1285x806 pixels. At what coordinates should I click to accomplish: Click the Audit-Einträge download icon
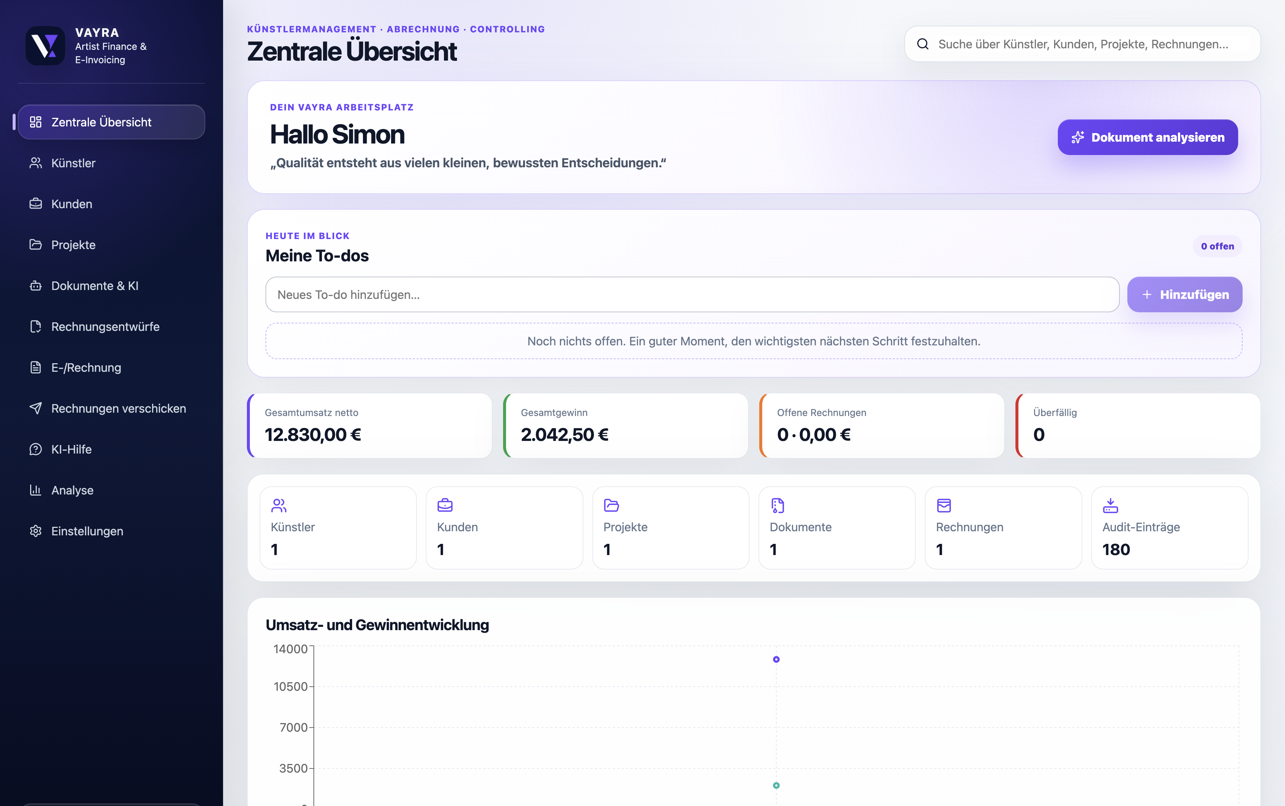(x=1110, y=505)
